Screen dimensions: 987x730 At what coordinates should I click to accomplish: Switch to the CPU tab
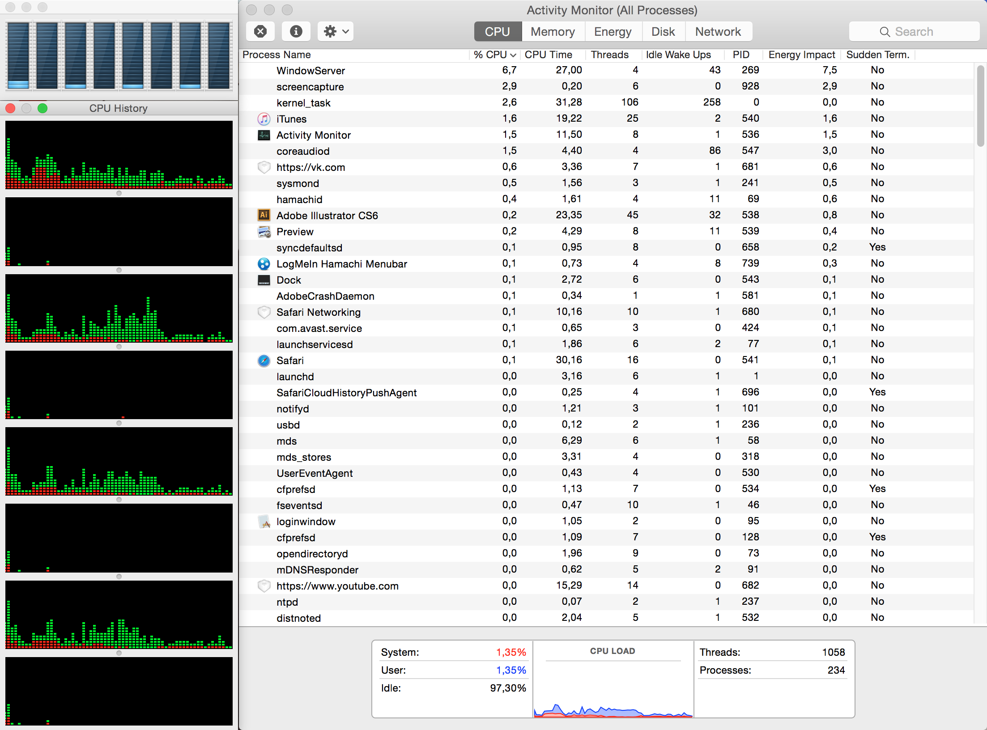tap(498, 31)
